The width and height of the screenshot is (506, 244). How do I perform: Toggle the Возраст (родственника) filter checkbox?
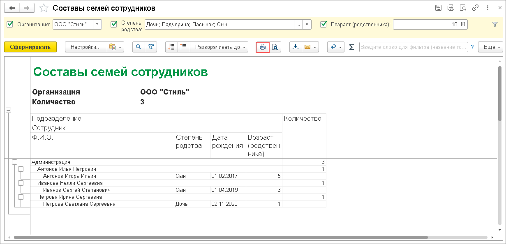tap(323, 24)
